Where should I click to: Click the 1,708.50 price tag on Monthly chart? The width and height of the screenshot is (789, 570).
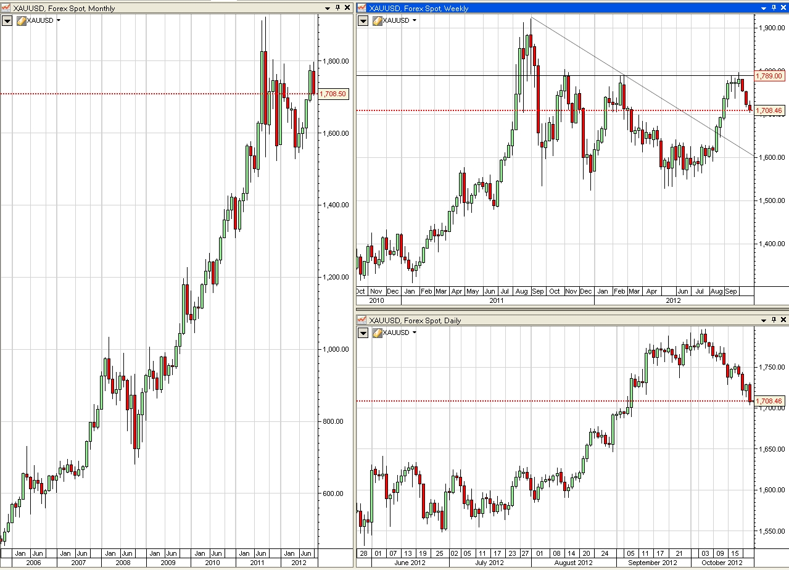point(335,94)
